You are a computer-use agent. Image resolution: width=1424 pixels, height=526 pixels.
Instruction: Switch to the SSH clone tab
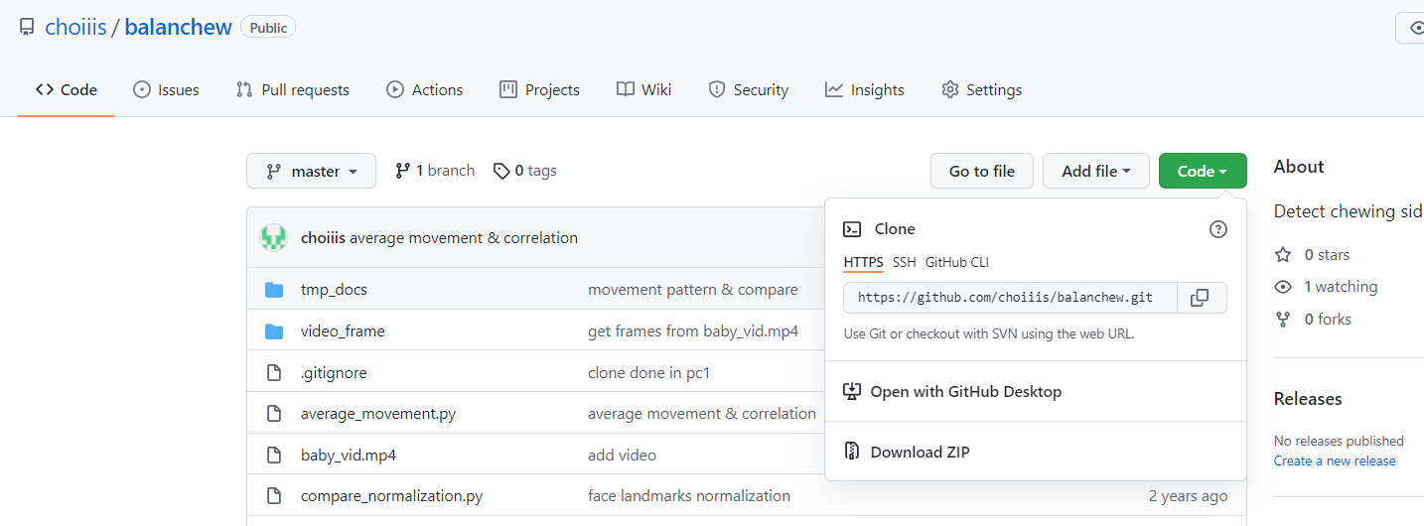904,262
